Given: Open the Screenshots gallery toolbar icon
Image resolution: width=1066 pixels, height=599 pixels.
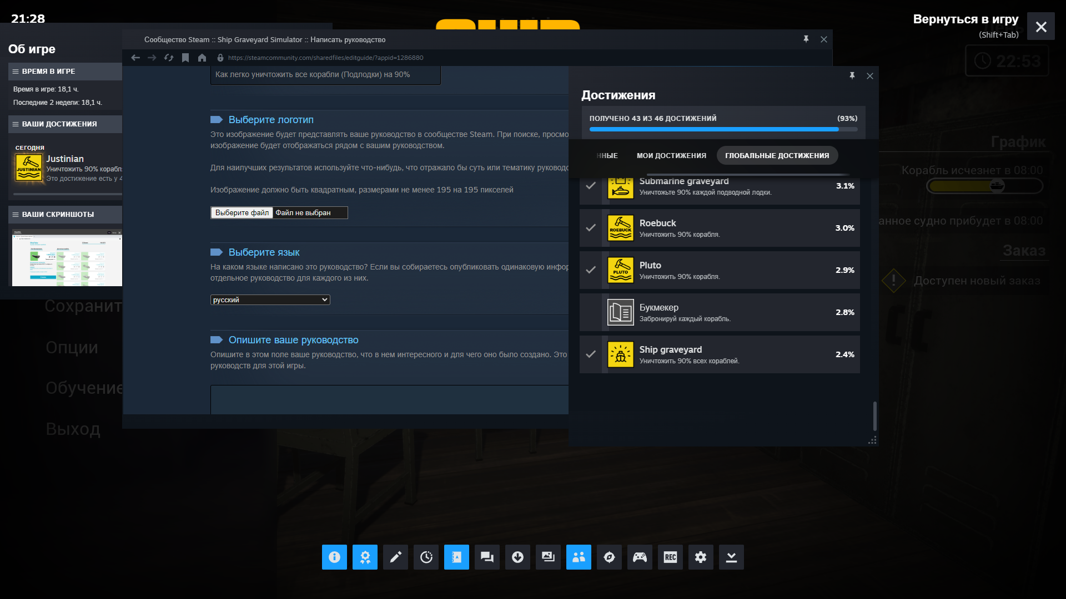Looking at the screenshot, I should click(x=548, y=557).
